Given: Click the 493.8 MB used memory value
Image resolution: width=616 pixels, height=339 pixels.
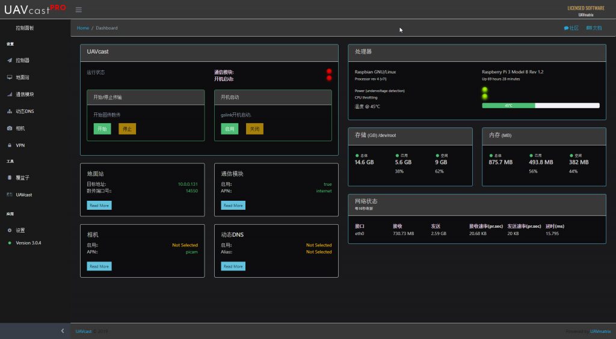Looking at the screenshot, I should tap(541, 162).
